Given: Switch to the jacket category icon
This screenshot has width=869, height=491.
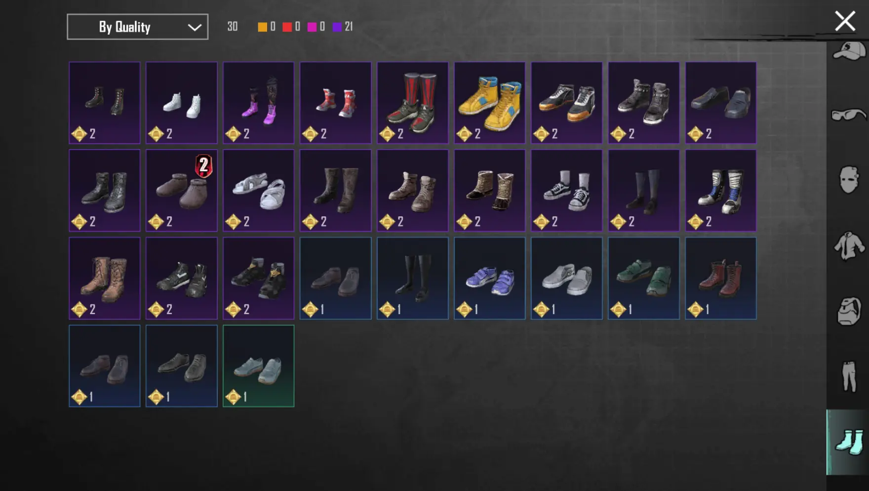Looking at the screenshot, I should pos(849,245).
